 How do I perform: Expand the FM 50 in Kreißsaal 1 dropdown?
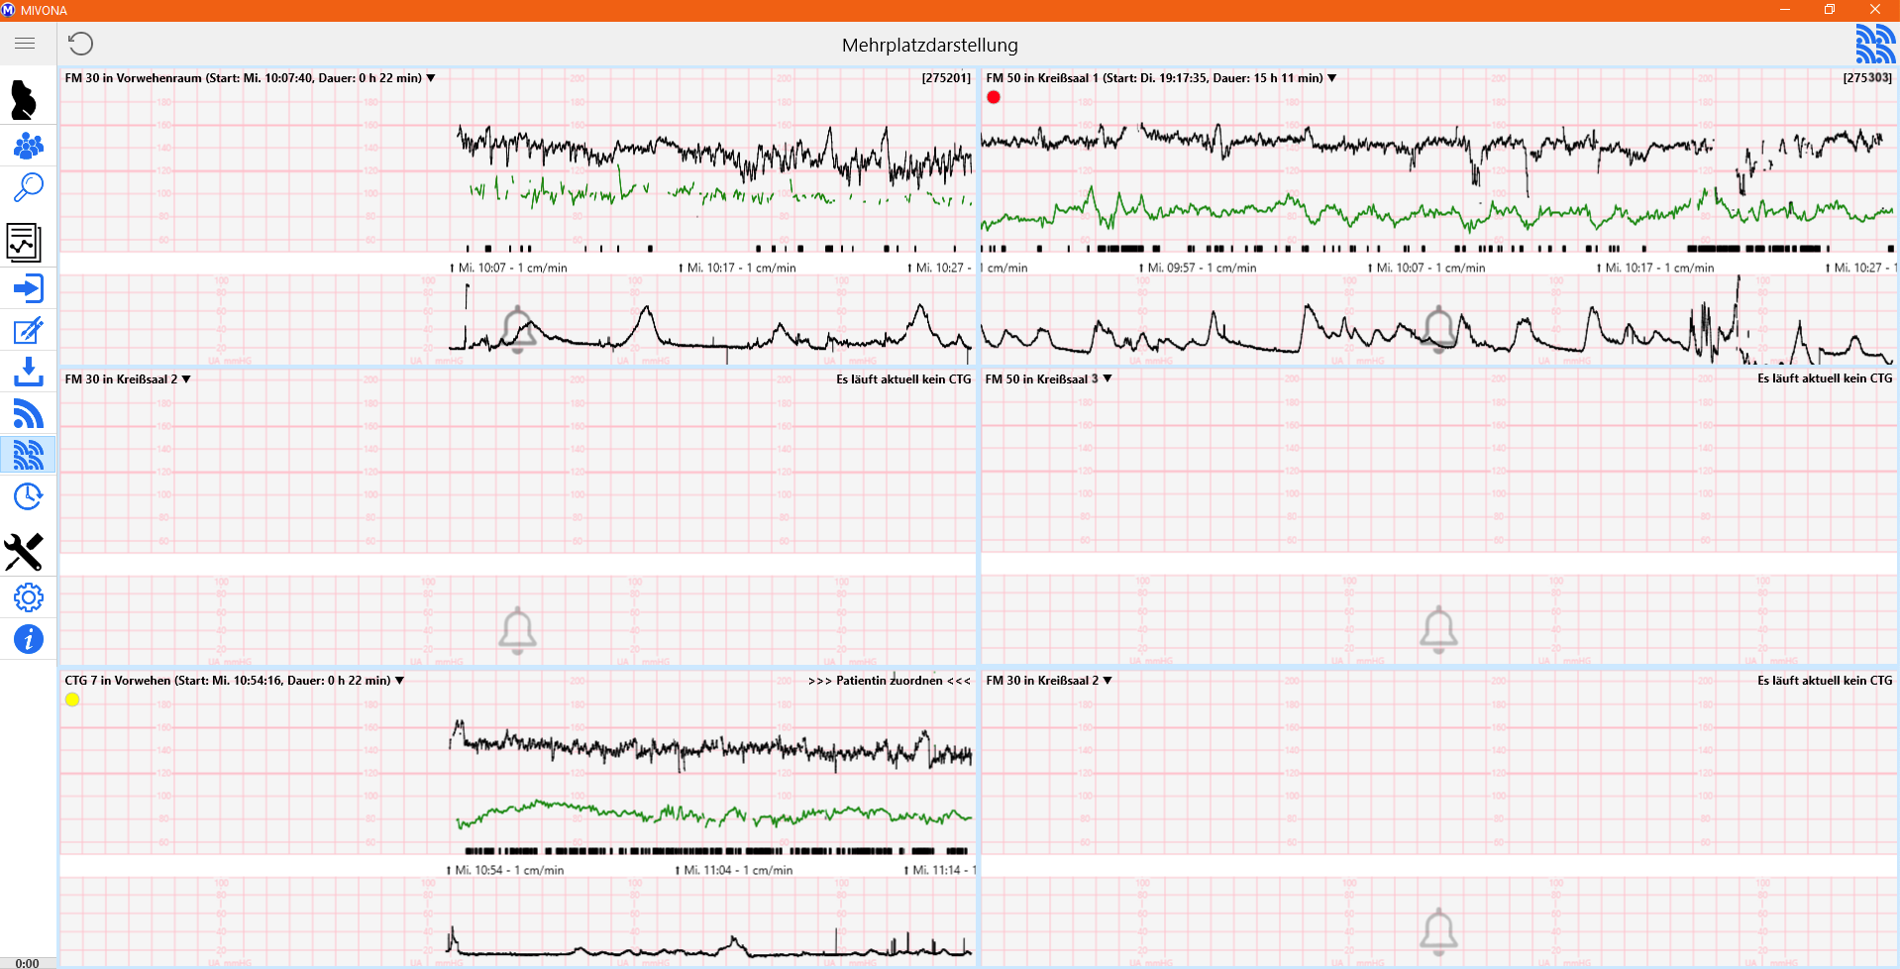(x=1332, y=78)
